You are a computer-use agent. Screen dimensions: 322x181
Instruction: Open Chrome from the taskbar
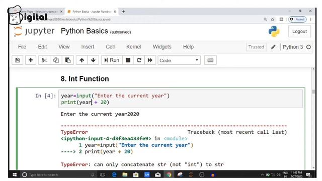169,174
